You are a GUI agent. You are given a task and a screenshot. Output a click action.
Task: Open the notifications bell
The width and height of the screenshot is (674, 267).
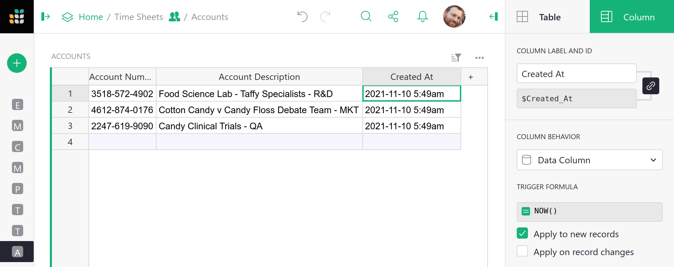pyautogui.click(x=422, y=16)
